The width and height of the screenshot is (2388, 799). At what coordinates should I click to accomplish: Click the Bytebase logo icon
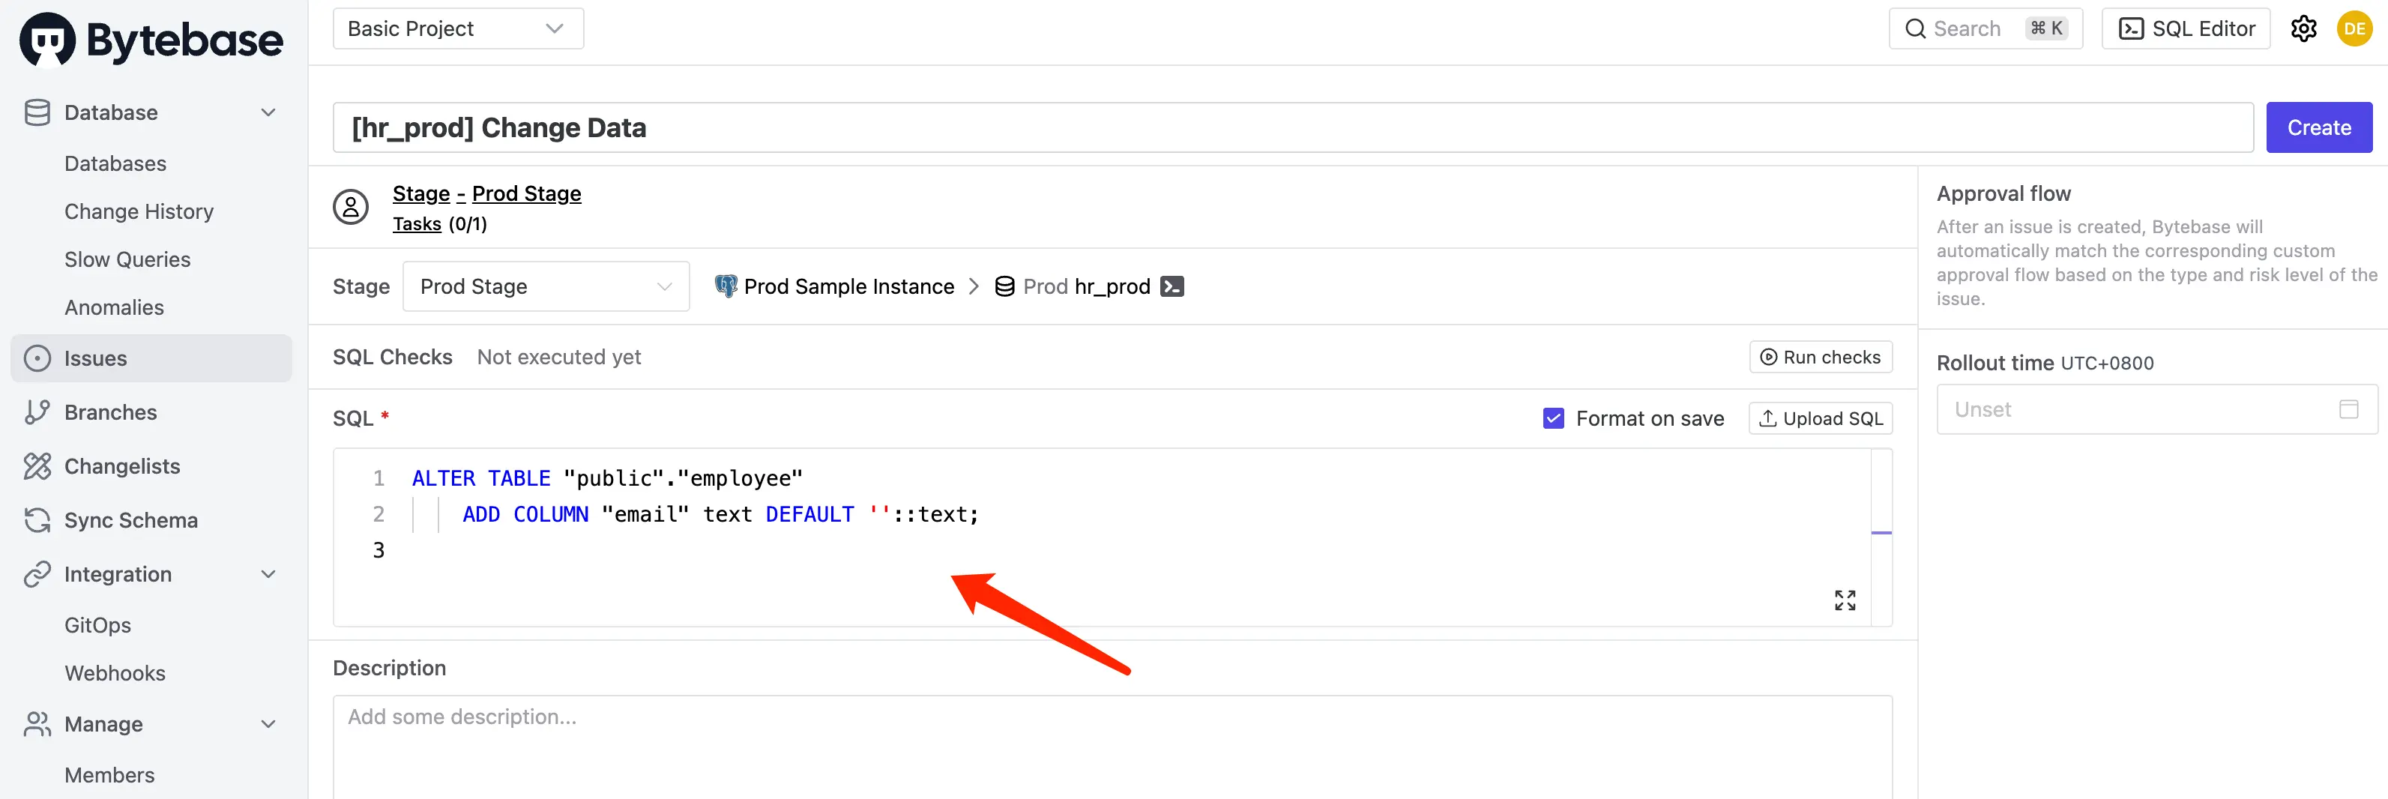click(47, 40)
